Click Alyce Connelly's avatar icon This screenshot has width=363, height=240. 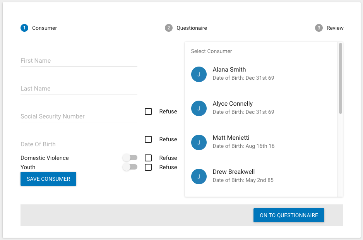[199, 108]
